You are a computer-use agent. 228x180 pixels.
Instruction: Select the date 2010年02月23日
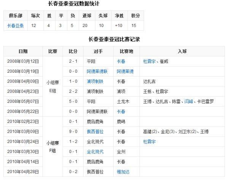pos(23,121)
